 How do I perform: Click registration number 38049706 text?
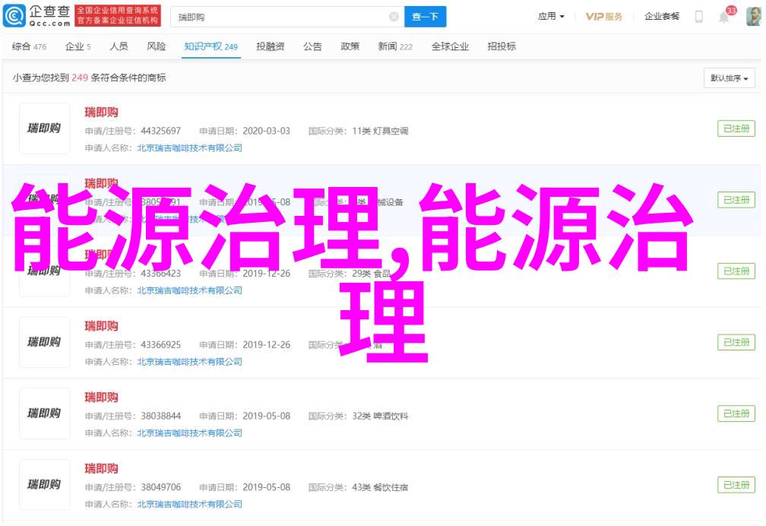(x=161, y=488)
